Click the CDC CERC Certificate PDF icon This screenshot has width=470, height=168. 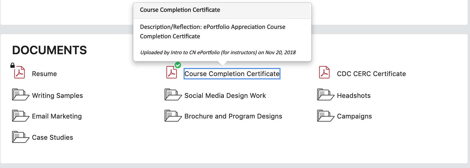pos(324,72)
